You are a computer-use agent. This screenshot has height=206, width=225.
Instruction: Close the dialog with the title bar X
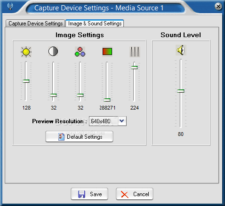point(218,7)
